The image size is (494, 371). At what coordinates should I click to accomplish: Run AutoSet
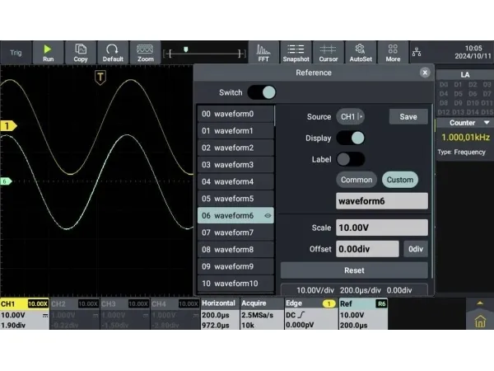(x=360, y=53)
